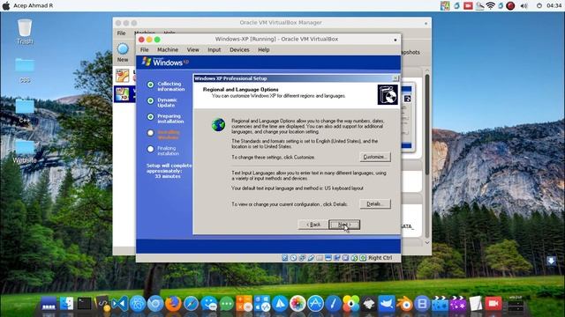The height and width of the screenshot is (317, 565).
Task: Click the 'Finalizing installation' setup step bullet
Action: tap(151, 149)
